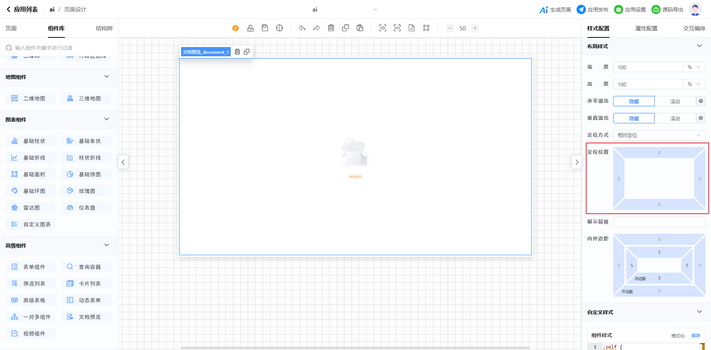Click the paste clipboard icon

pos(360,28)
